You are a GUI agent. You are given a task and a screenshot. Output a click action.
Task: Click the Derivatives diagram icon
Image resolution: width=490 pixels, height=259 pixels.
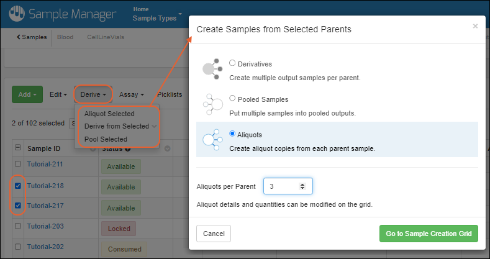tap(212, 68)
